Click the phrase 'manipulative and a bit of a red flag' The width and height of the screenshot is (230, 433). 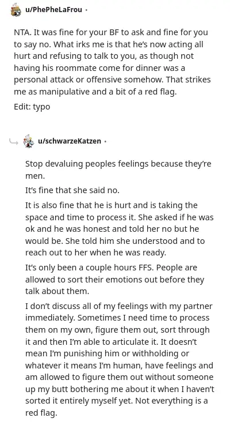coord(107,92)
